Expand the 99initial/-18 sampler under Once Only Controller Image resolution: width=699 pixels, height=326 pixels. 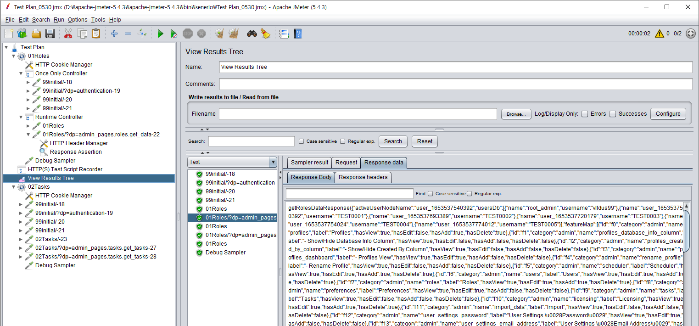[x=28, y=82]
